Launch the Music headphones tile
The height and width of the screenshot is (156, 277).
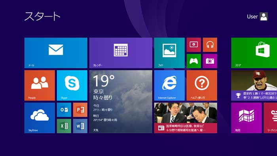pyautogui.click(x=210, y=45)
